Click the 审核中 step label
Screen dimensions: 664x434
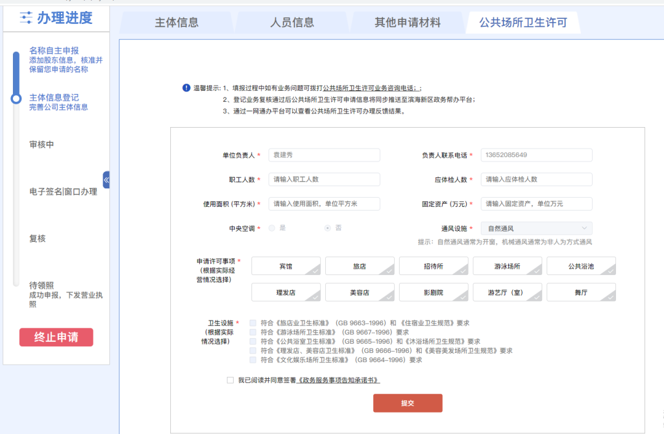click(42, 145)
